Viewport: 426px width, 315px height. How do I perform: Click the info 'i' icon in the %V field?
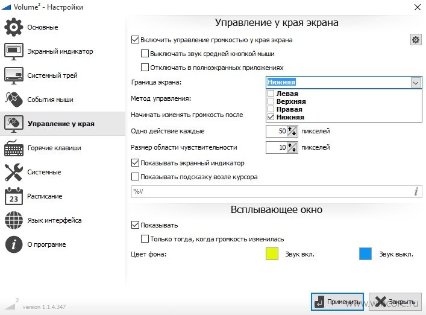click(x=416, y=191)
